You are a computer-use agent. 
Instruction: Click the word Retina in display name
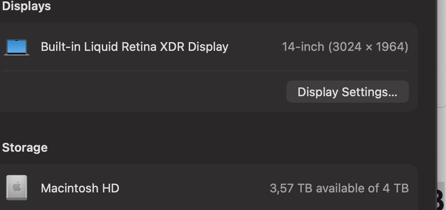coord(138,47)
